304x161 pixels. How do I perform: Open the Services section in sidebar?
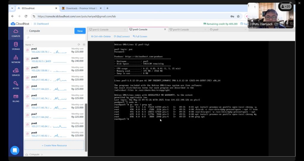coord(16,72)
